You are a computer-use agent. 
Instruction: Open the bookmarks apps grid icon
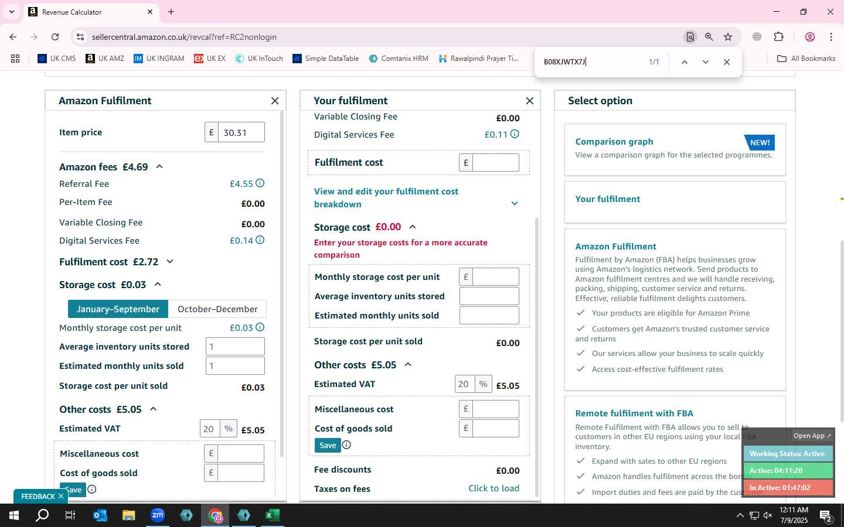point(15,59)
